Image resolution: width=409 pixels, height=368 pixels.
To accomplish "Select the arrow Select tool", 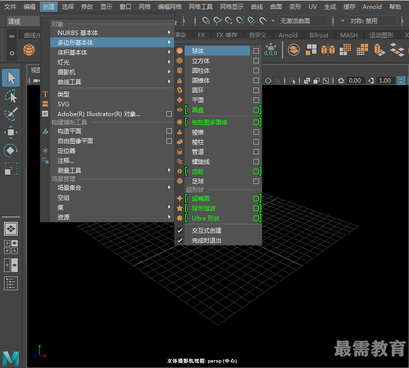I will (11, 78).
